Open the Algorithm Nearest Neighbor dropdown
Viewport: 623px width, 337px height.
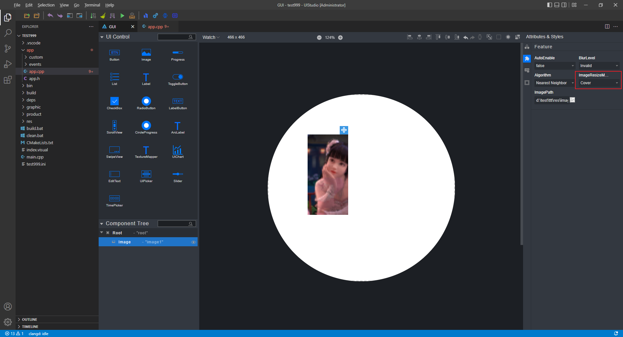(x=554, y=83)
